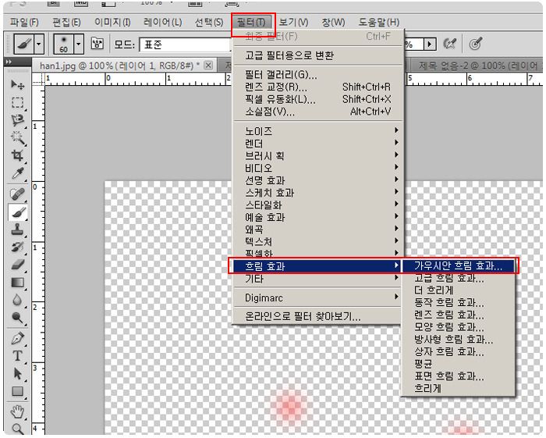Select the Rectangular Marquee tool

[17, 102]
